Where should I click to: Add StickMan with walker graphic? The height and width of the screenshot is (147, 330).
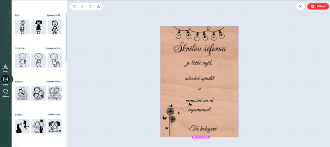pyautogui.click(x=55, y=60)
